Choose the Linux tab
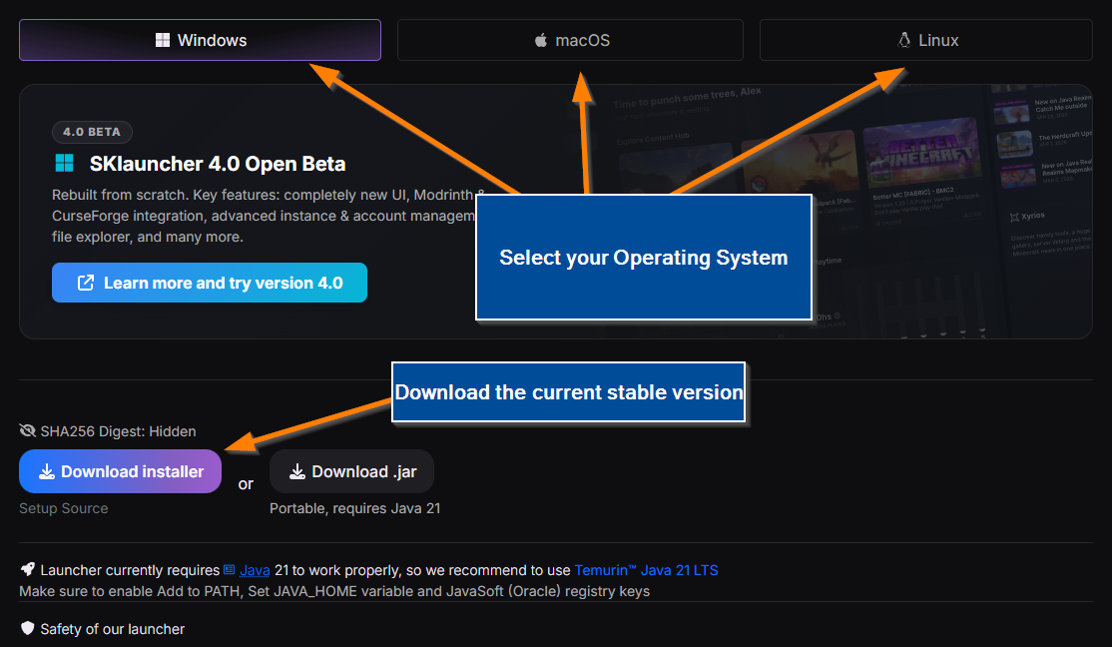The height and width of the screenshot is (647, 1112). (x=926, y=40)
